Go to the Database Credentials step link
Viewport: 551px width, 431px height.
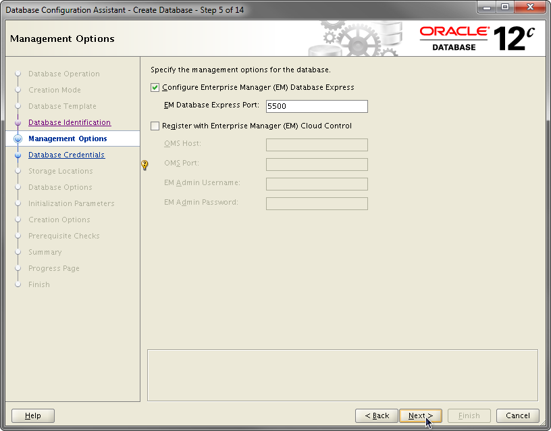66,155
